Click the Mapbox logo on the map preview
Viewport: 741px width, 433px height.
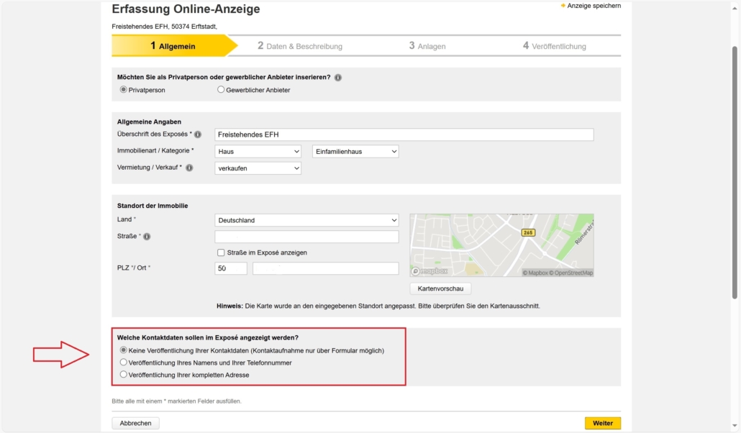(x=432, y=270)
